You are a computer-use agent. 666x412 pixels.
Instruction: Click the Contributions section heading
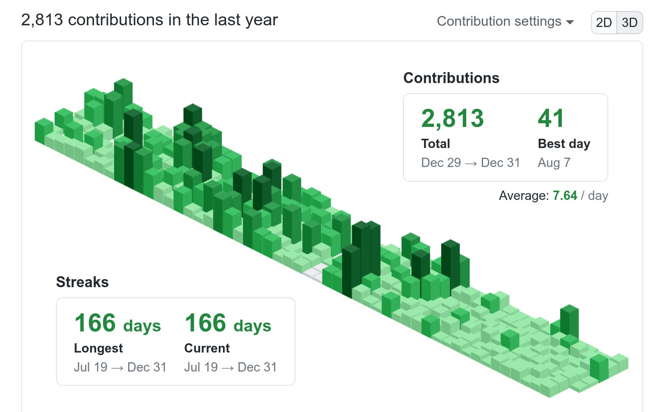coord(451,78)
